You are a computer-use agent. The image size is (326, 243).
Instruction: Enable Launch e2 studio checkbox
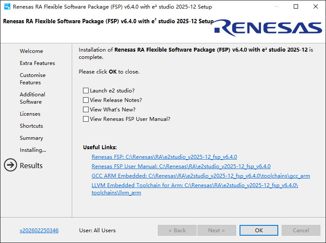click(x=86, y=90)
